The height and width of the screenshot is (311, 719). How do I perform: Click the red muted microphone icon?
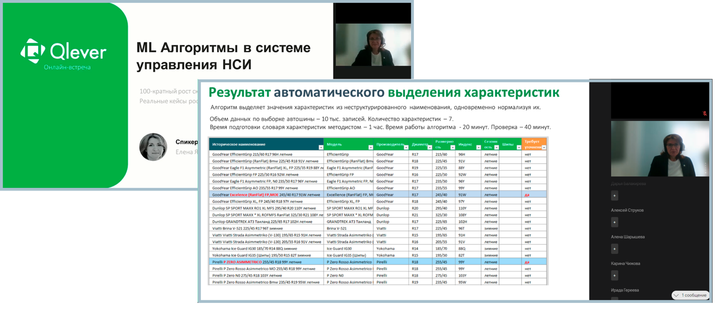(x=704, y=114)
